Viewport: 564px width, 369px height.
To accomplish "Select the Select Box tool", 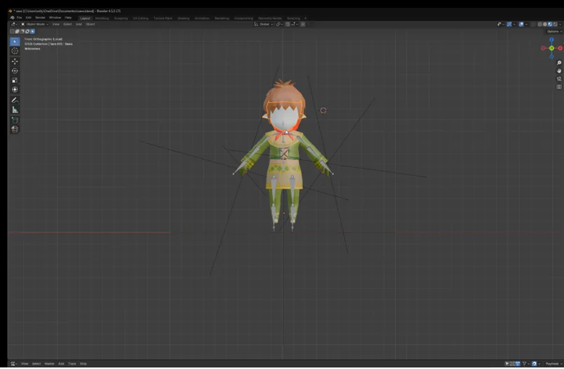I will pyautogui.click(x=15, y=42).
